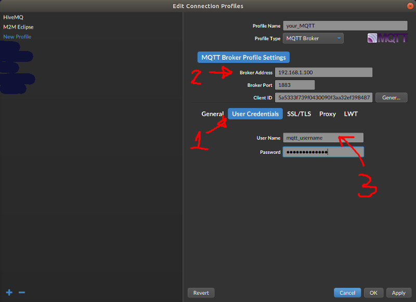
Task: Switch to the User Credentials tab
Action: 255,114
